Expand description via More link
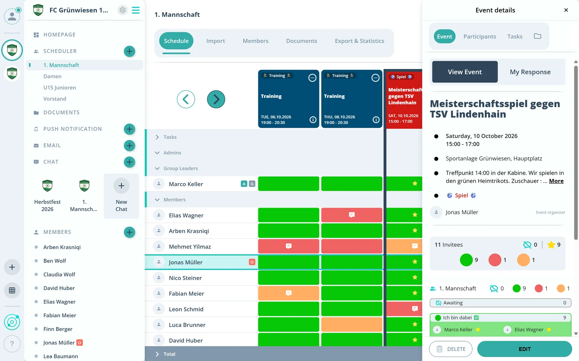 point(556,181)
